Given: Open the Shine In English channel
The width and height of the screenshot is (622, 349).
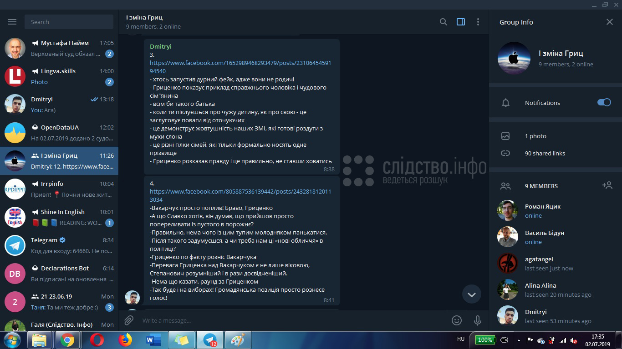Looking at the screenshot, I should point(59,217).
